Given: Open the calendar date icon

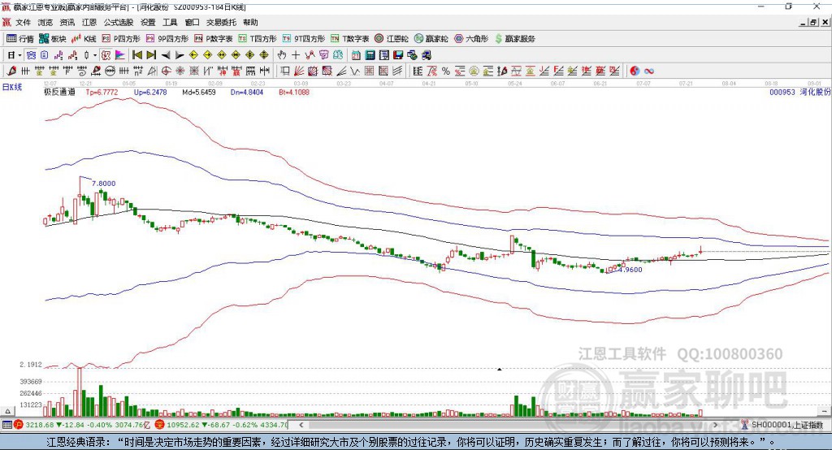Looking at the screenshot, I should pyautogui.click(x=356, y=54).
